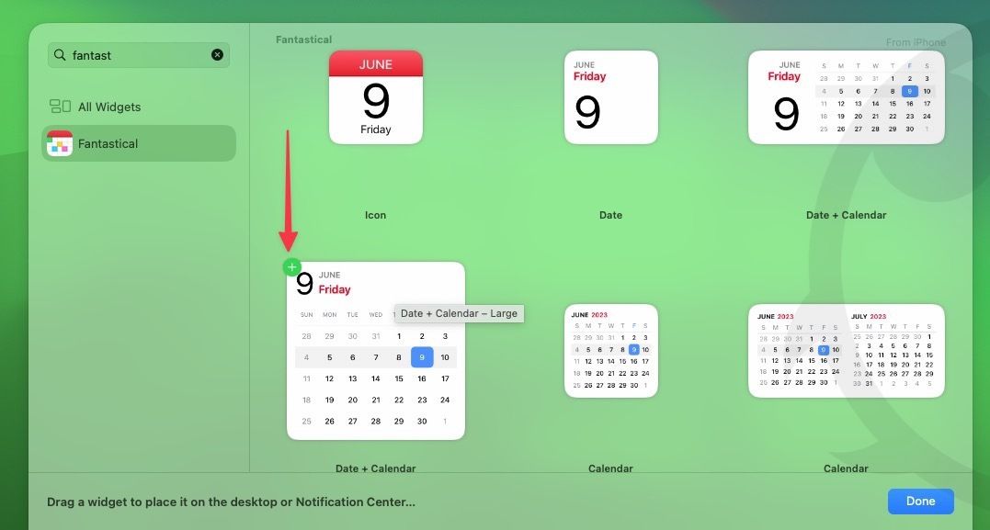The width and height of the screenshot is (990, 530).
Task: Select the single-month Calendar widget preview
Action: (x=610, y=351)
